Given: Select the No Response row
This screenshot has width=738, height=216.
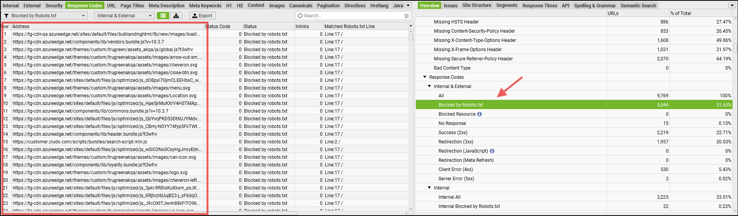Looking at the screenshot, I should point(574,123).
